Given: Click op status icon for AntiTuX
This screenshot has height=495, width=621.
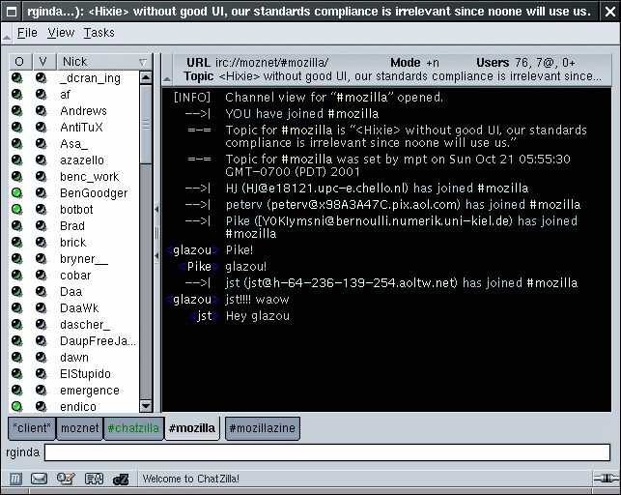Looking at the screenshot, I should pos(17,127).
